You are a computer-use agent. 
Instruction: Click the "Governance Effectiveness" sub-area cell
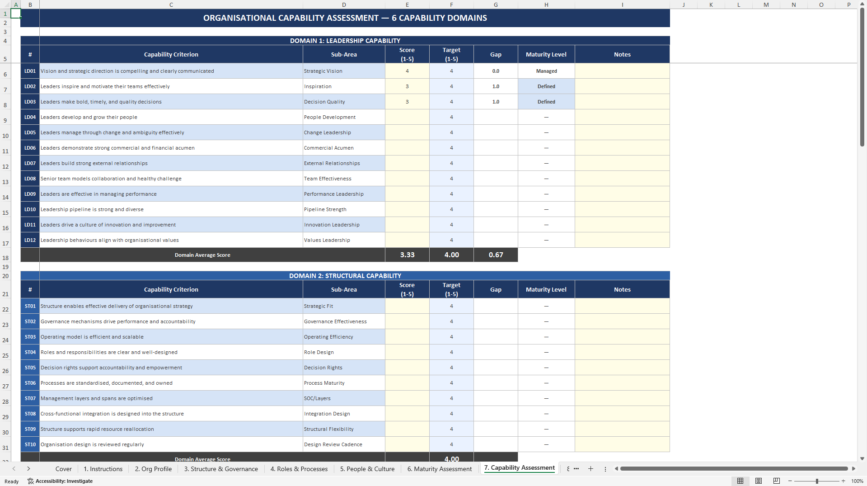coord(344,321)
